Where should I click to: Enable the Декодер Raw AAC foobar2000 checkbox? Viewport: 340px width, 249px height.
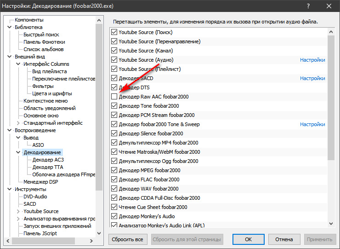pyautogui.click(x=114, y=97)
